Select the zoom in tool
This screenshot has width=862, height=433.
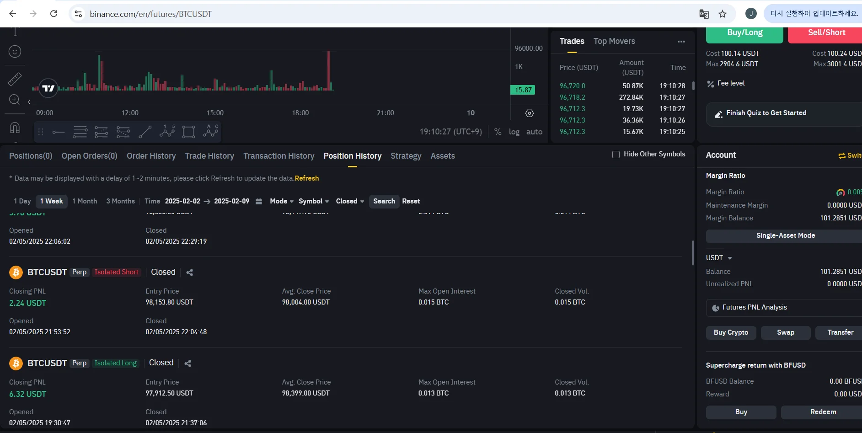[x=15, y=100]
